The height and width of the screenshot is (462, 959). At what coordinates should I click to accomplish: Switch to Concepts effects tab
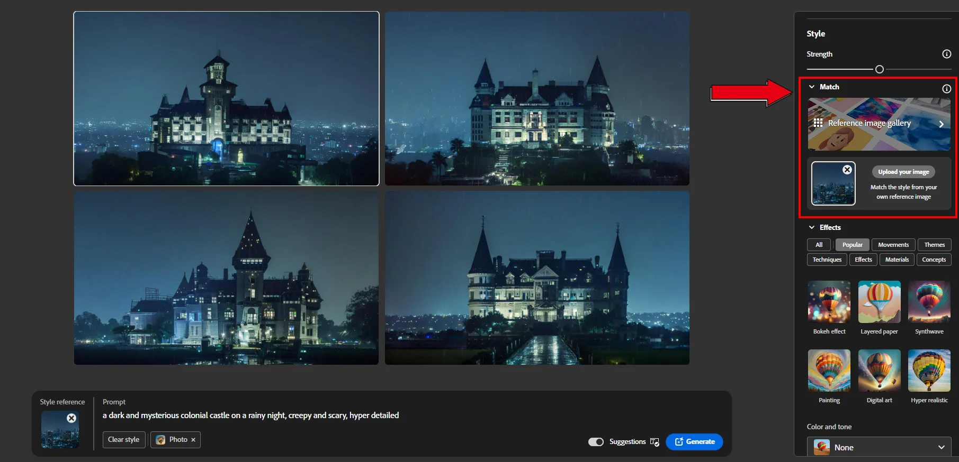coord(934,260)
